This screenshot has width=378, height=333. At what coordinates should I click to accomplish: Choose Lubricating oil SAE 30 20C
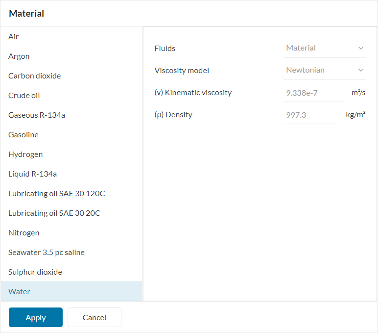(54, 213)
